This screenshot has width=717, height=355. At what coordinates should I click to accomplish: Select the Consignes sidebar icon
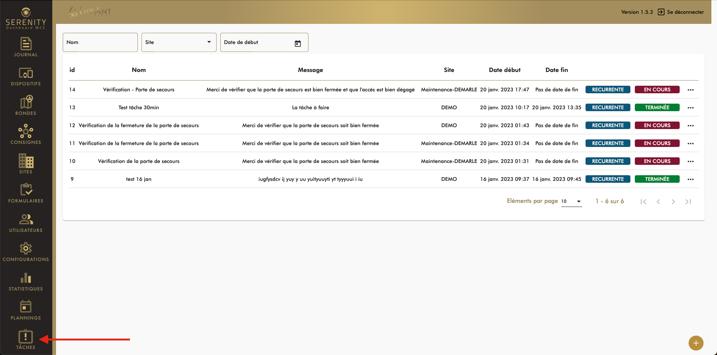[26, 135]
